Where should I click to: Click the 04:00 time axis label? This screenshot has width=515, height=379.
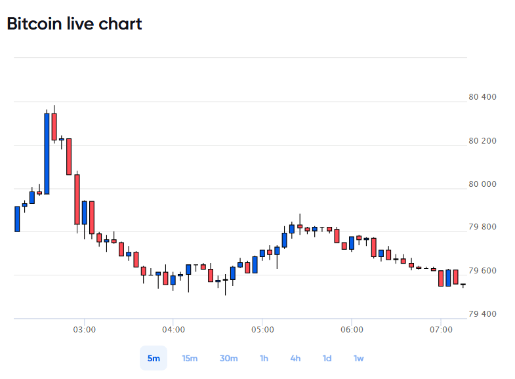173,330
